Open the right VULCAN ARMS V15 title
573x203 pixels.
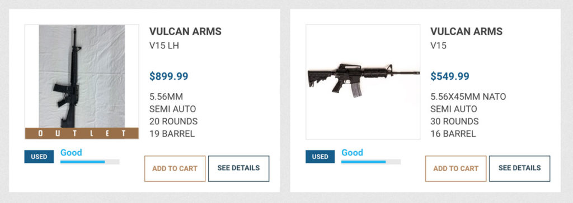(x=466, y=31)
